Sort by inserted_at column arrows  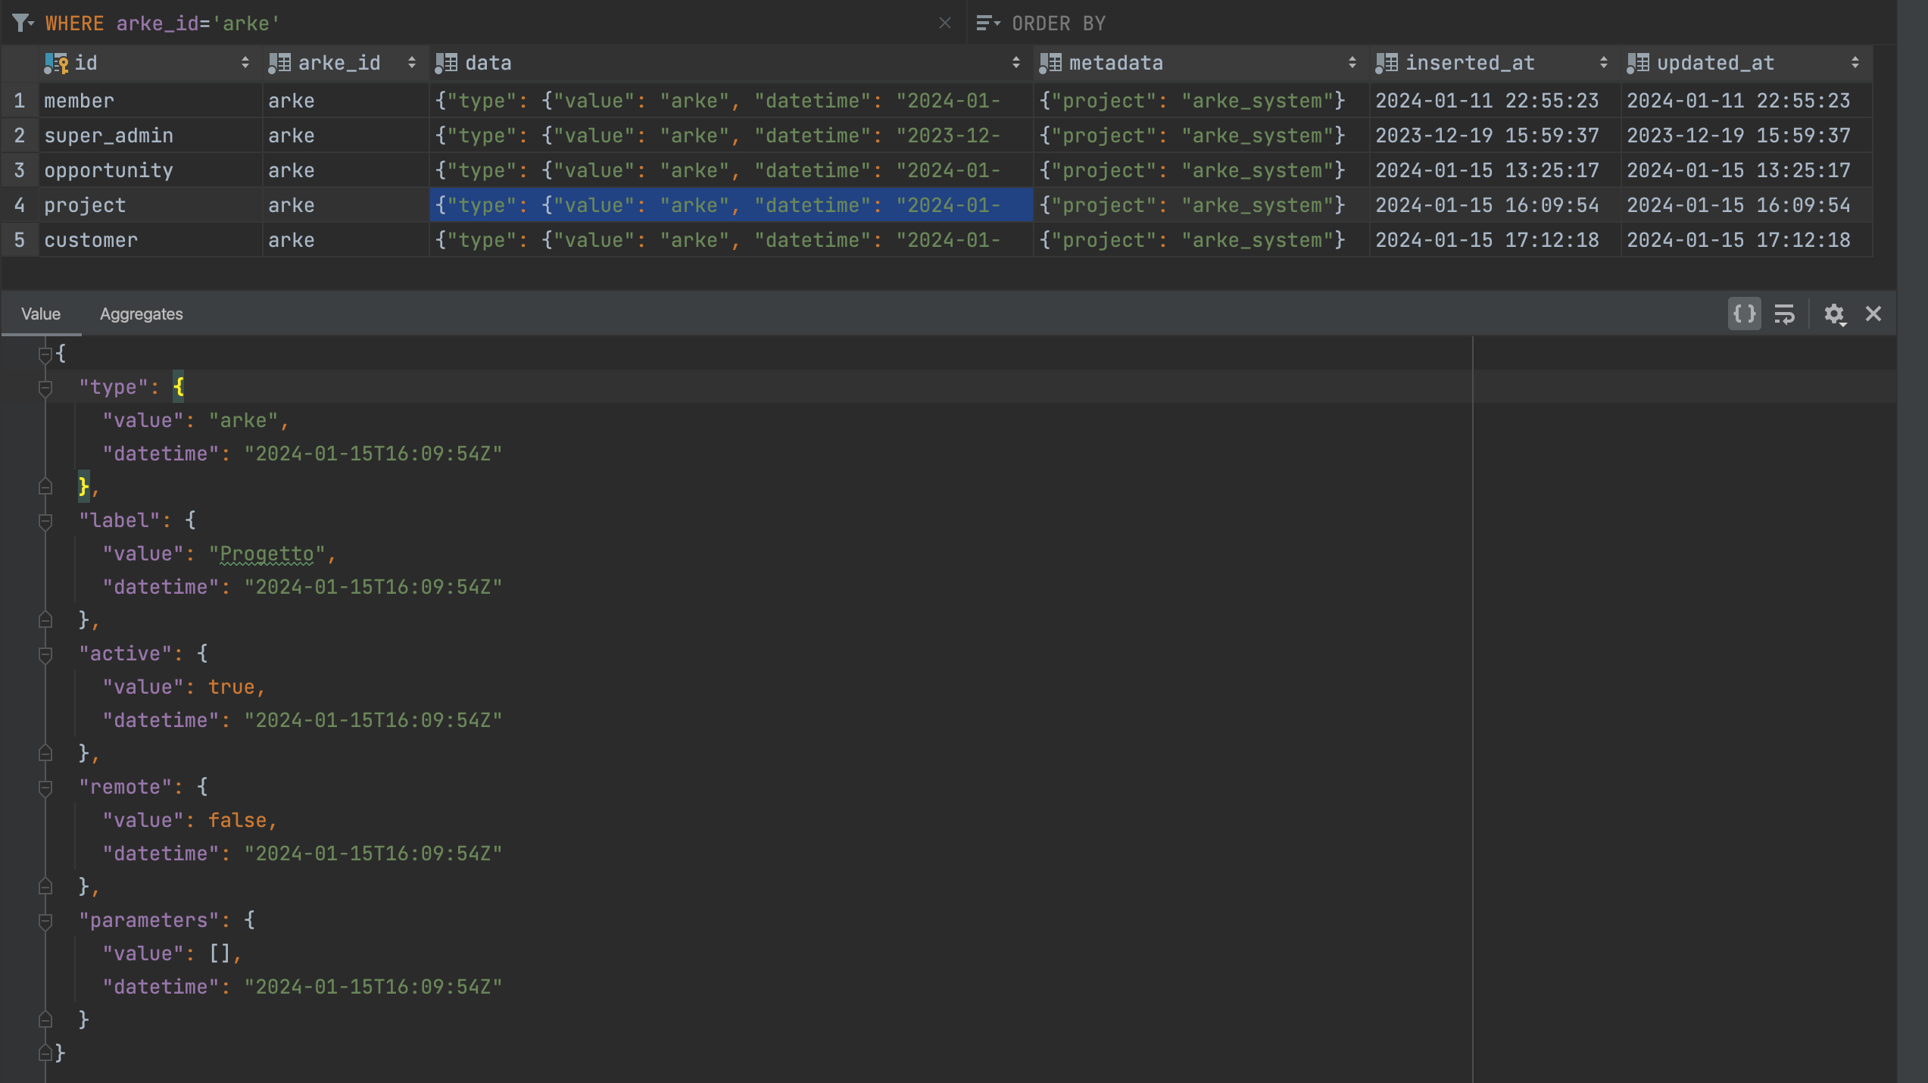1603,63
